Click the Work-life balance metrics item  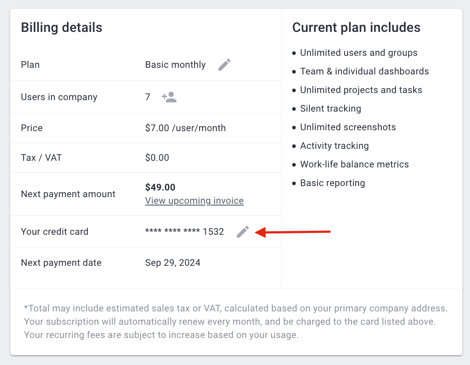355,164
